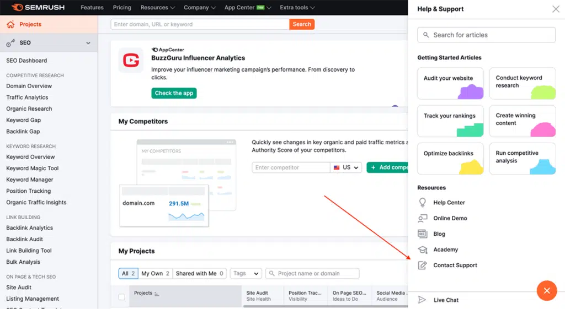Click the orange Search button
Viewport: 565px width, 309px height.
[302, 24]
